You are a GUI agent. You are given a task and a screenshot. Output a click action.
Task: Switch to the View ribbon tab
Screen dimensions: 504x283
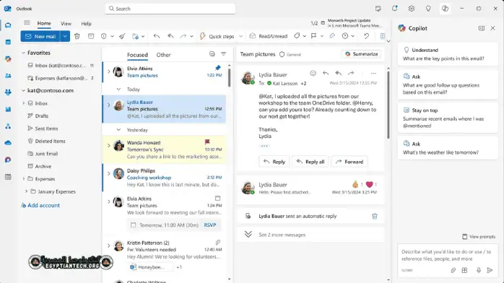(66, 23)
